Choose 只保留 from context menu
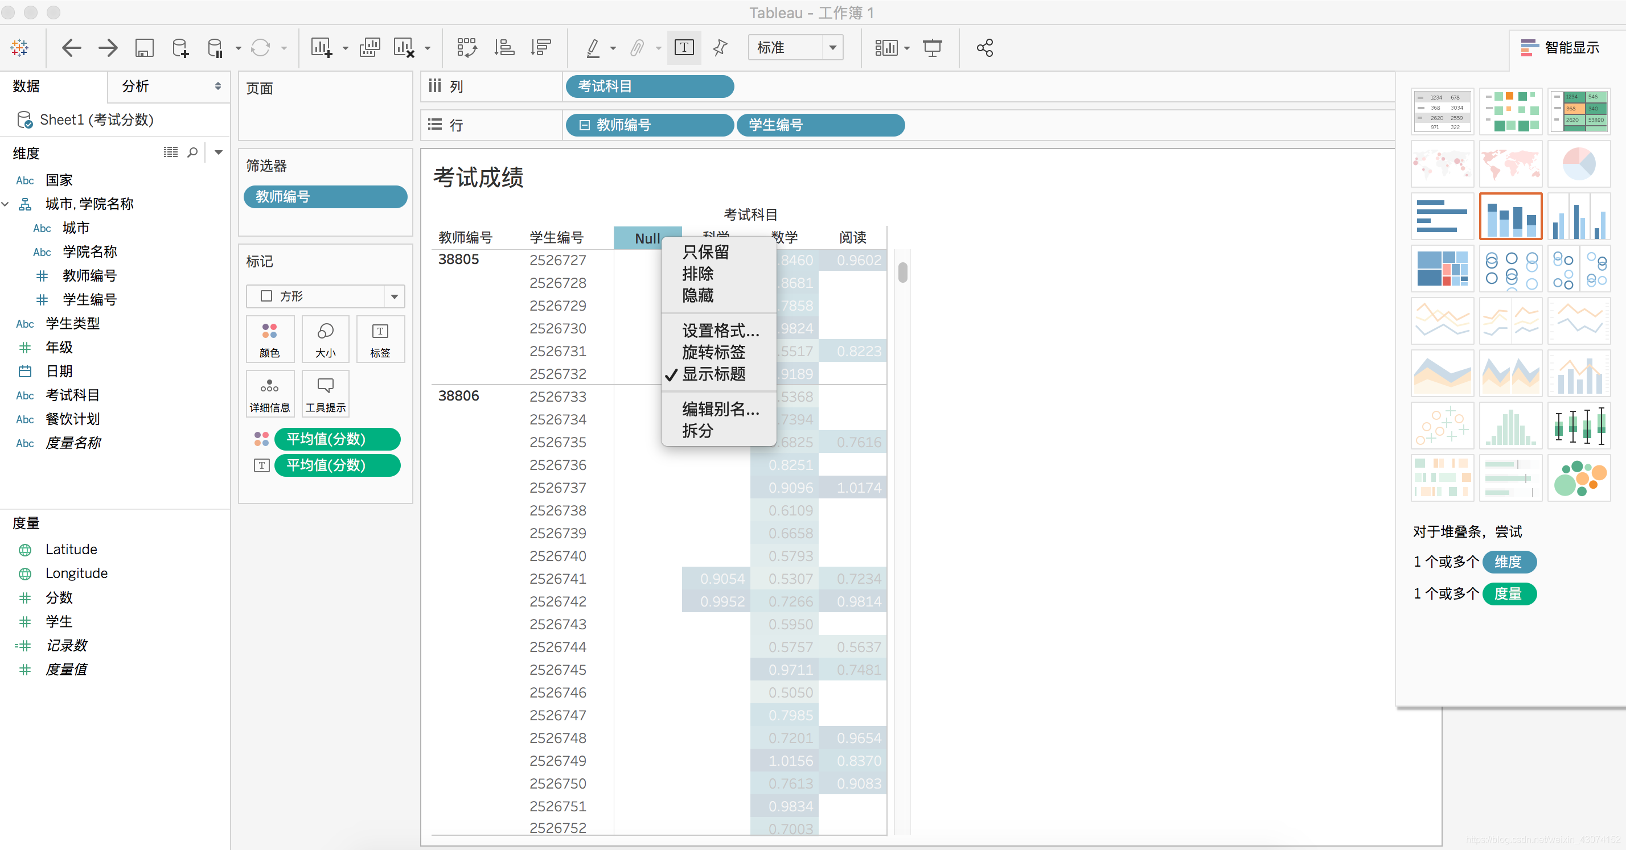The width and height of the screenshot is (1626, 850). tap(705, 252)
